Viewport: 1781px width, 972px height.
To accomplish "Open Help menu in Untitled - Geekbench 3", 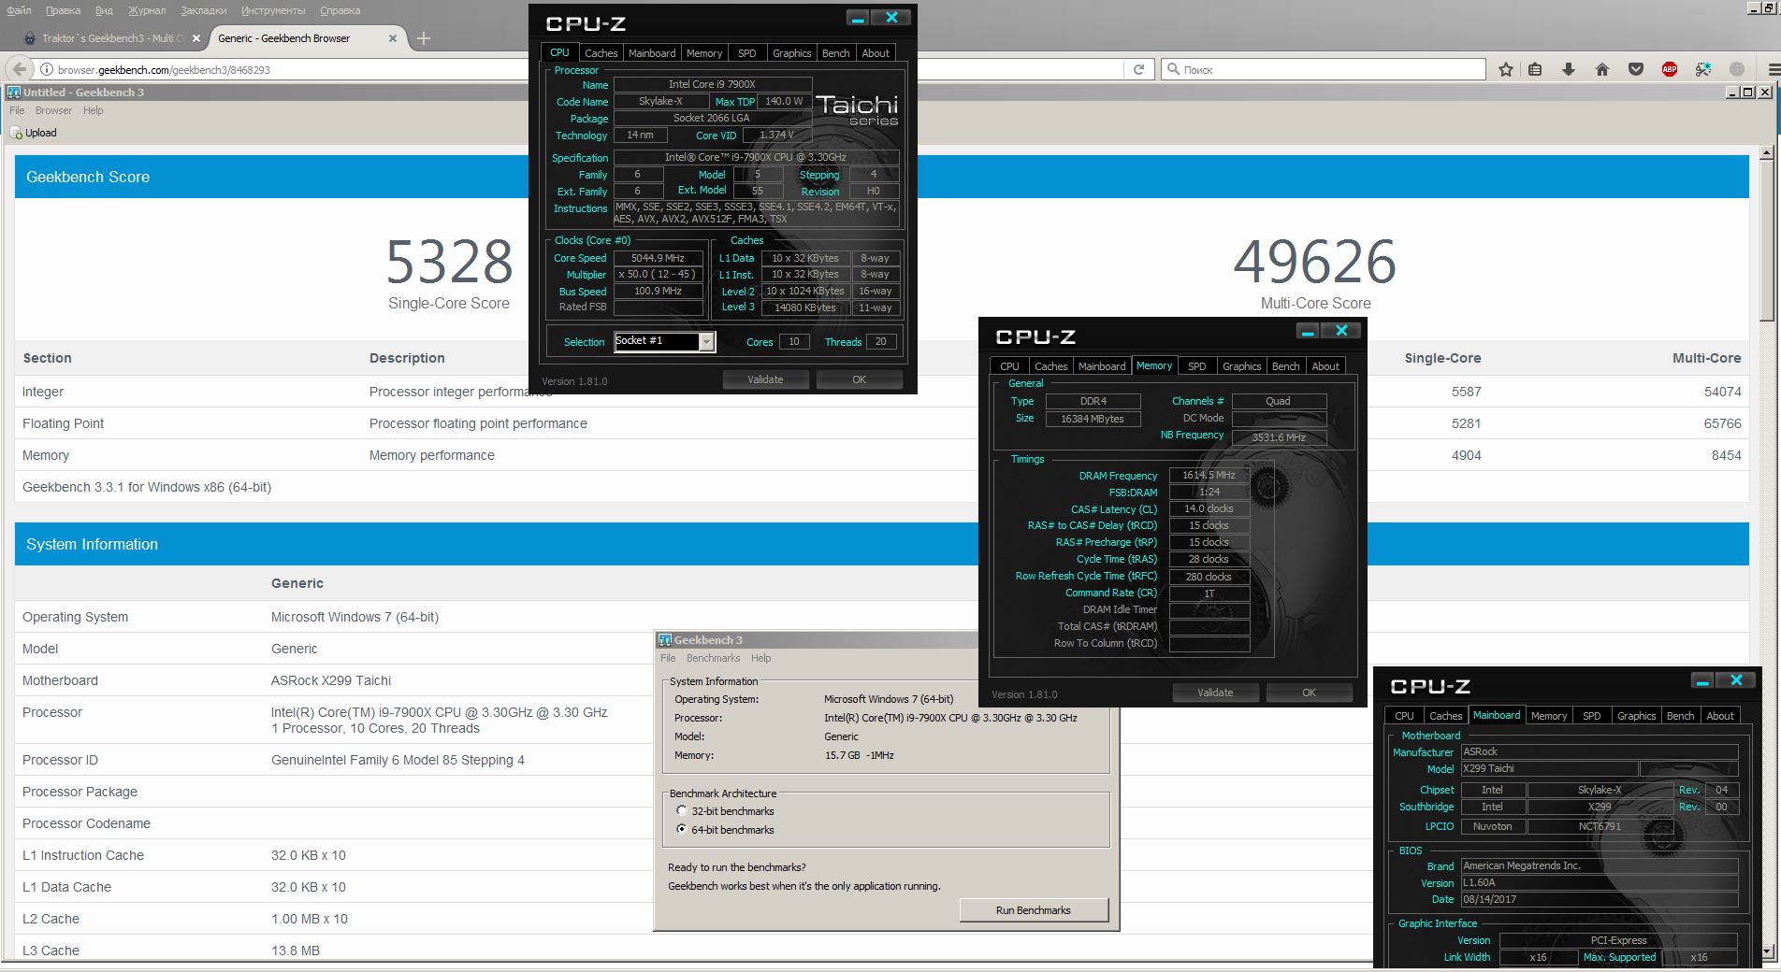I will 93,110.
